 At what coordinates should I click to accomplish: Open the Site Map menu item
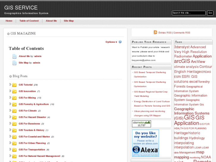point(69,21)
